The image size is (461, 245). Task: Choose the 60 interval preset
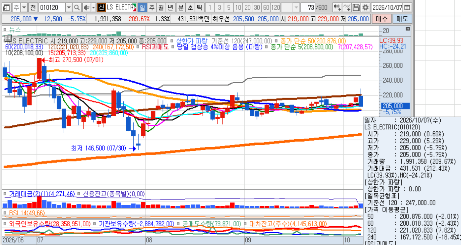266,7
